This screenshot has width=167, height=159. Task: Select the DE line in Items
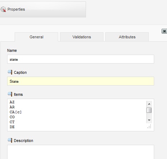tap(12, 127)
